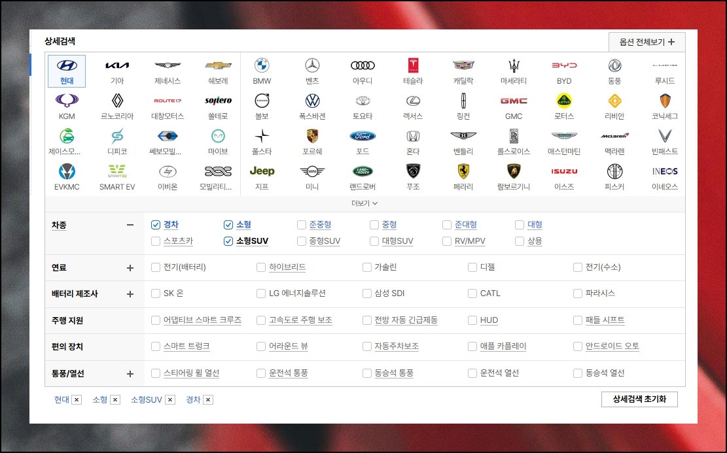727x453 pixels.
Task: Reset filters with 상세검색 초기화
Action: point(639,399)
